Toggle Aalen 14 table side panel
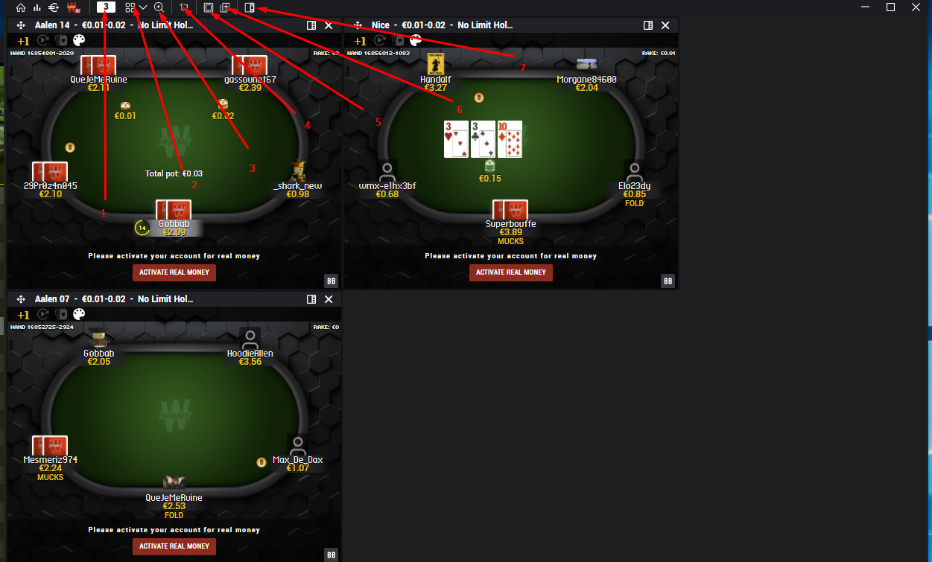This screenshot has height=562, width=932. (x=311, y=25)
